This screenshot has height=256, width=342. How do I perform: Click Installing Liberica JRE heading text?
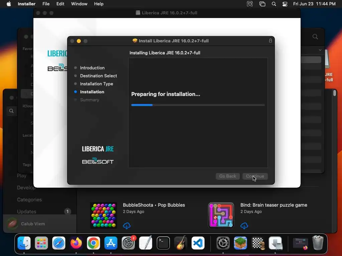[x=165, y=53]
